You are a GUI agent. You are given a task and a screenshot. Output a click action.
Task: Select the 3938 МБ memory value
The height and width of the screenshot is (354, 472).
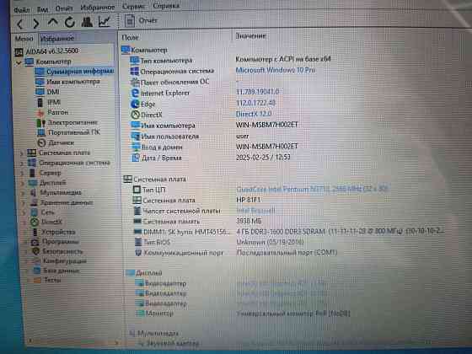coord(249,221)
